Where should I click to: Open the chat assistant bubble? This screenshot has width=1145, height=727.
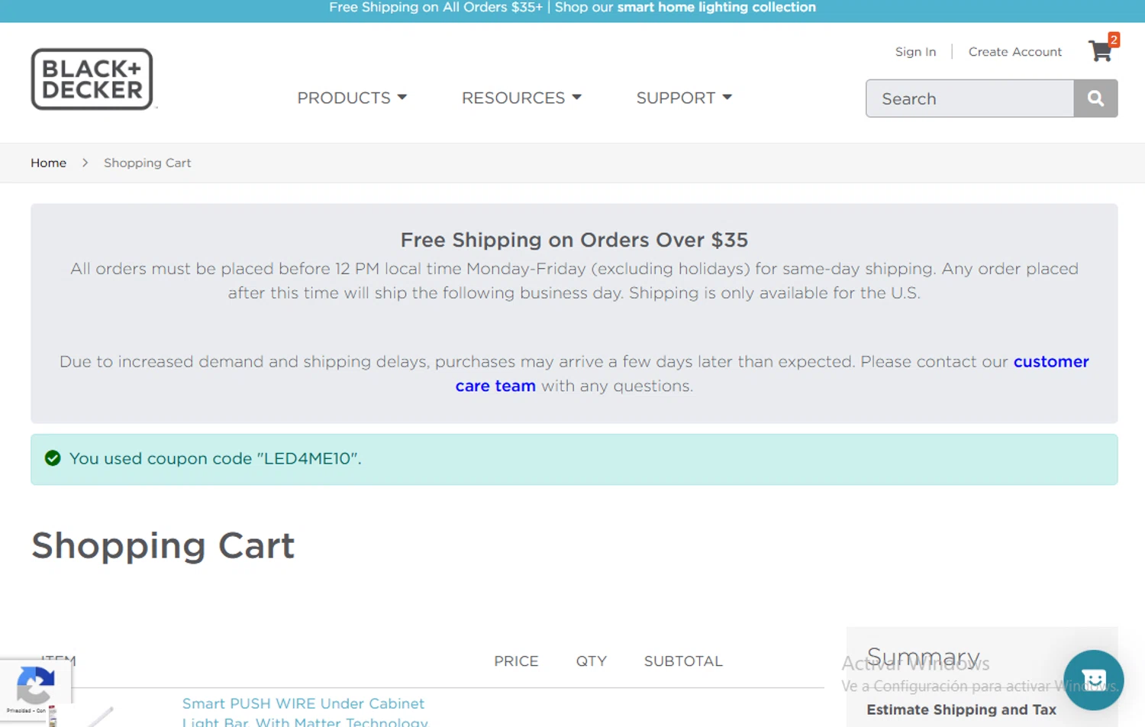(x=1094, y=680)
